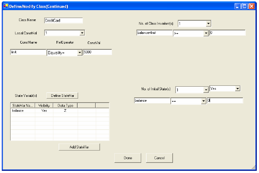Select the Yes visibility cell in table
The width and height of the screenshot is (259, 173).
click(44, 111)
